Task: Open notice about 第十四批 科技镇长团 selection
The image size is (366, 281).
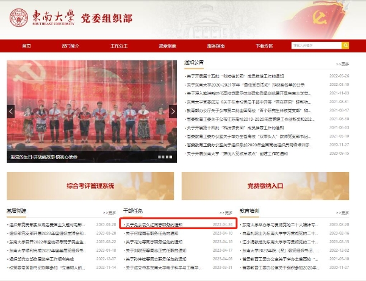Action: click(x=235, y=128)
